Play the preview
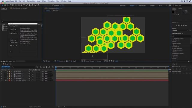Screen dimensions: 192x108 tap(181, 25)
